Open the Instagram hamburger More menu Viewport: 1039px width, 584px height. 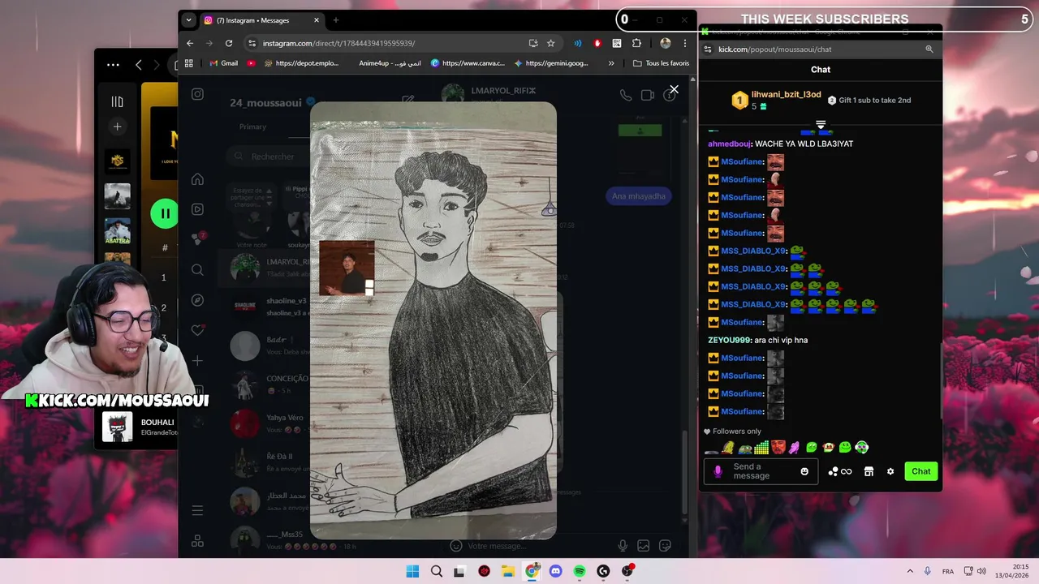197,510
